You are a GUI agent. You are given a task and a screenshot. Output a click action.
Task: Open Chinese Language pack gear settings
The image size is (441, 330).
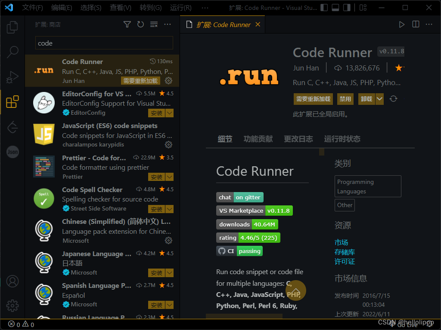point(168,241)
